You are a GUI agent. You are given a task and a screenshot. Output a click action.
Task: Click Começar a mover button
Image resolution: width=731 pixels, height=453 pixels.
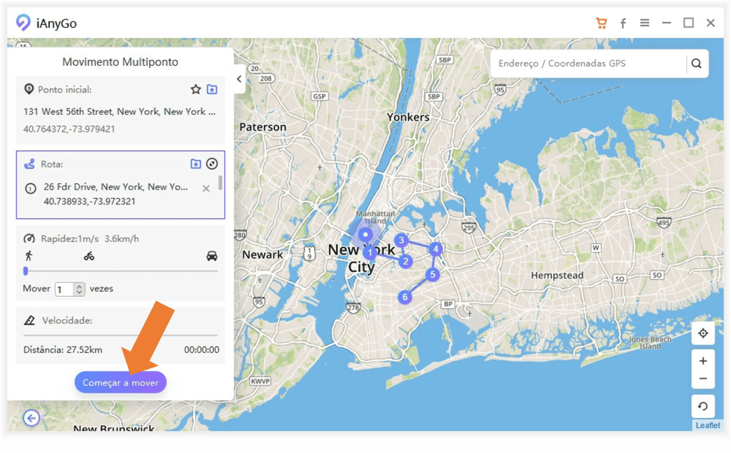[x=120, y=382]
